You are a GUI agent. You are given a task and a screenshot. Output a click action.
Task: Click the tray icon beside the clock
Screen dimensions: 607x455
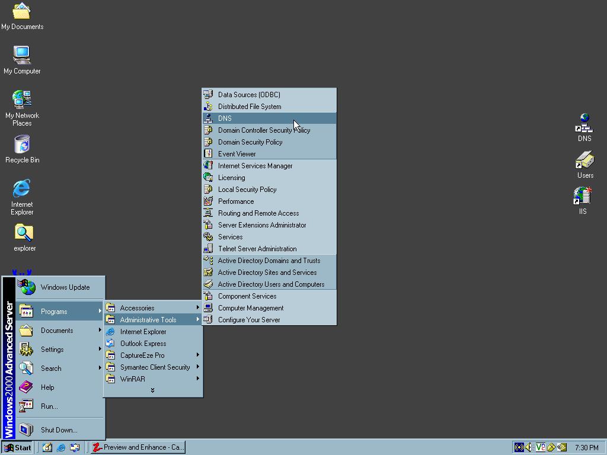(x=562, y=448)
